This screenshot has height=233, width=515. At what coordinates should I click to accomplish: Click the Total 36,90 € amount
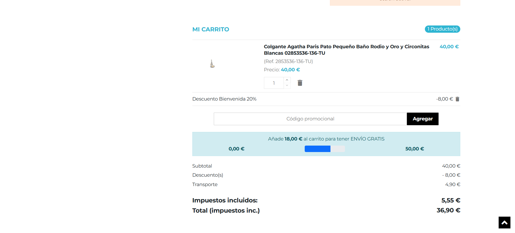click(448, 210)
